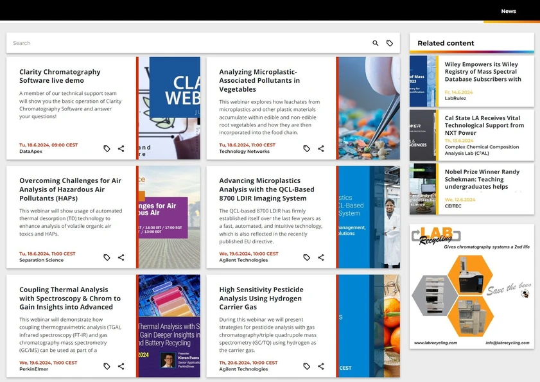Screen dimensions: 540x382
Task: Click tag icon on Analyzing Microplastic card
Action: click(306, 148)
